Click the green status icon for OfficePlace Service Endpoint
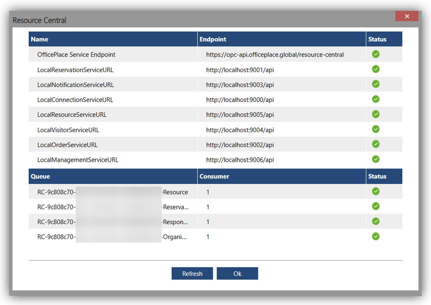431x305 pixels. [376, 54]
